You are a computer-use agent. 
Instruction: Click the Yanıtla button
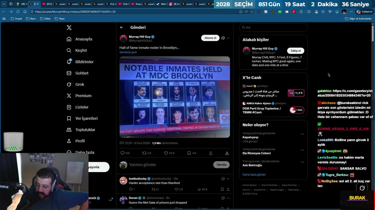[221, 165]
